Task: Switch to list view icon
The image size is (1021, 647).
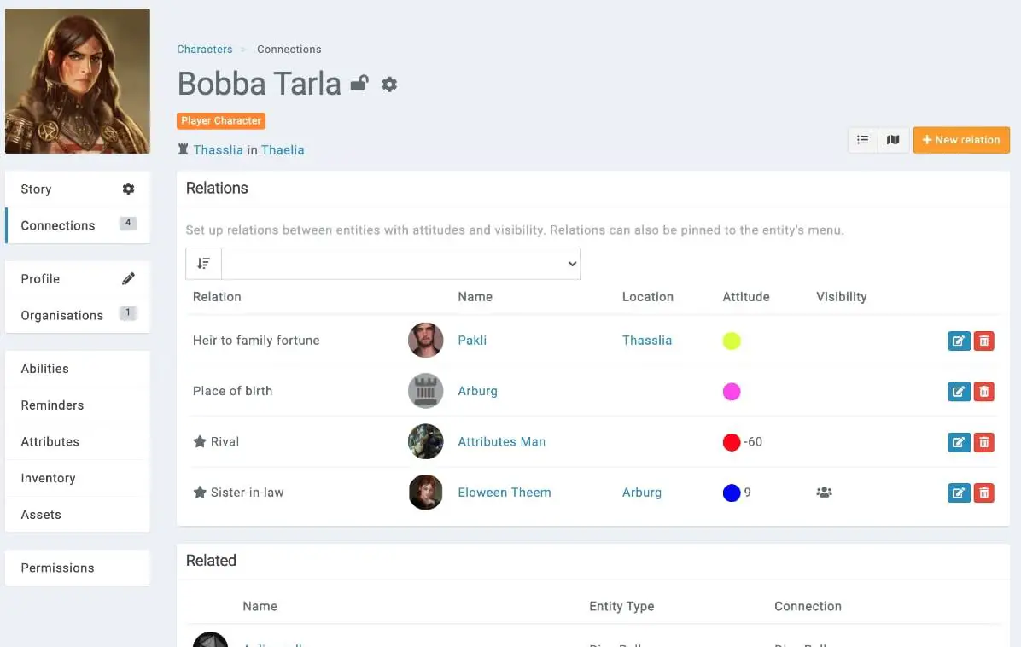Action: click(x=863, y=140)
